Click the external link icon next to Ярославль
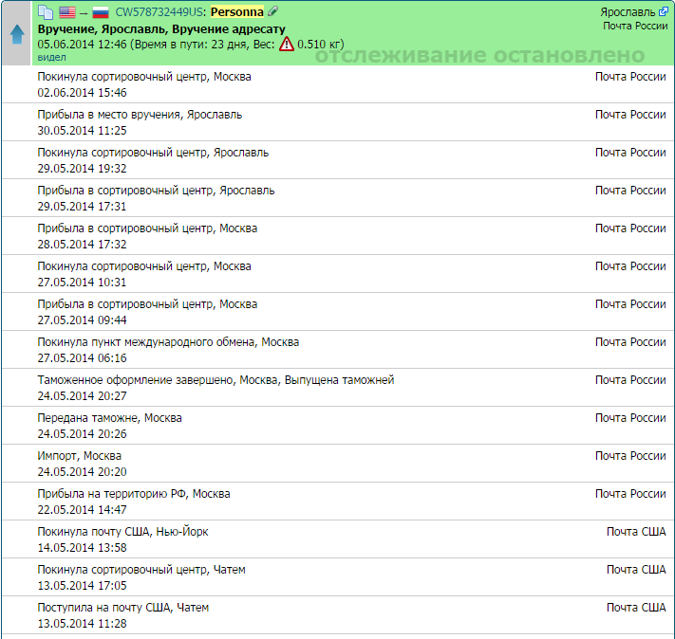 coord(663,12)
